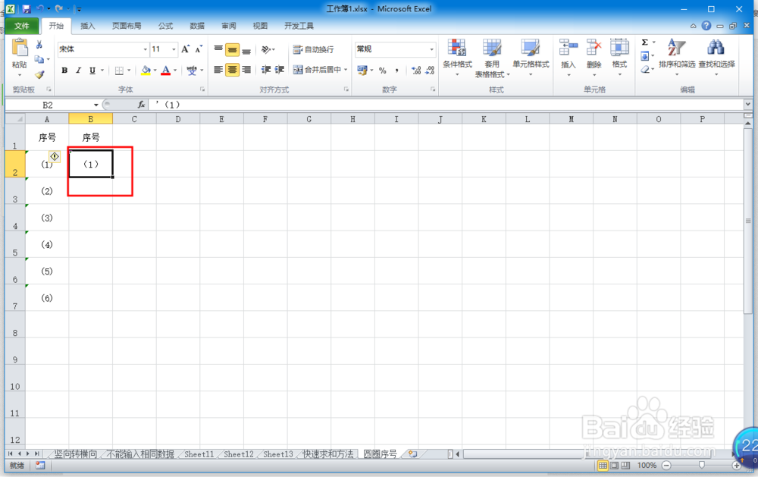Open the border style dropdown arrow
Viewport: 758px width, 477px height.
[x=128, y=70]
